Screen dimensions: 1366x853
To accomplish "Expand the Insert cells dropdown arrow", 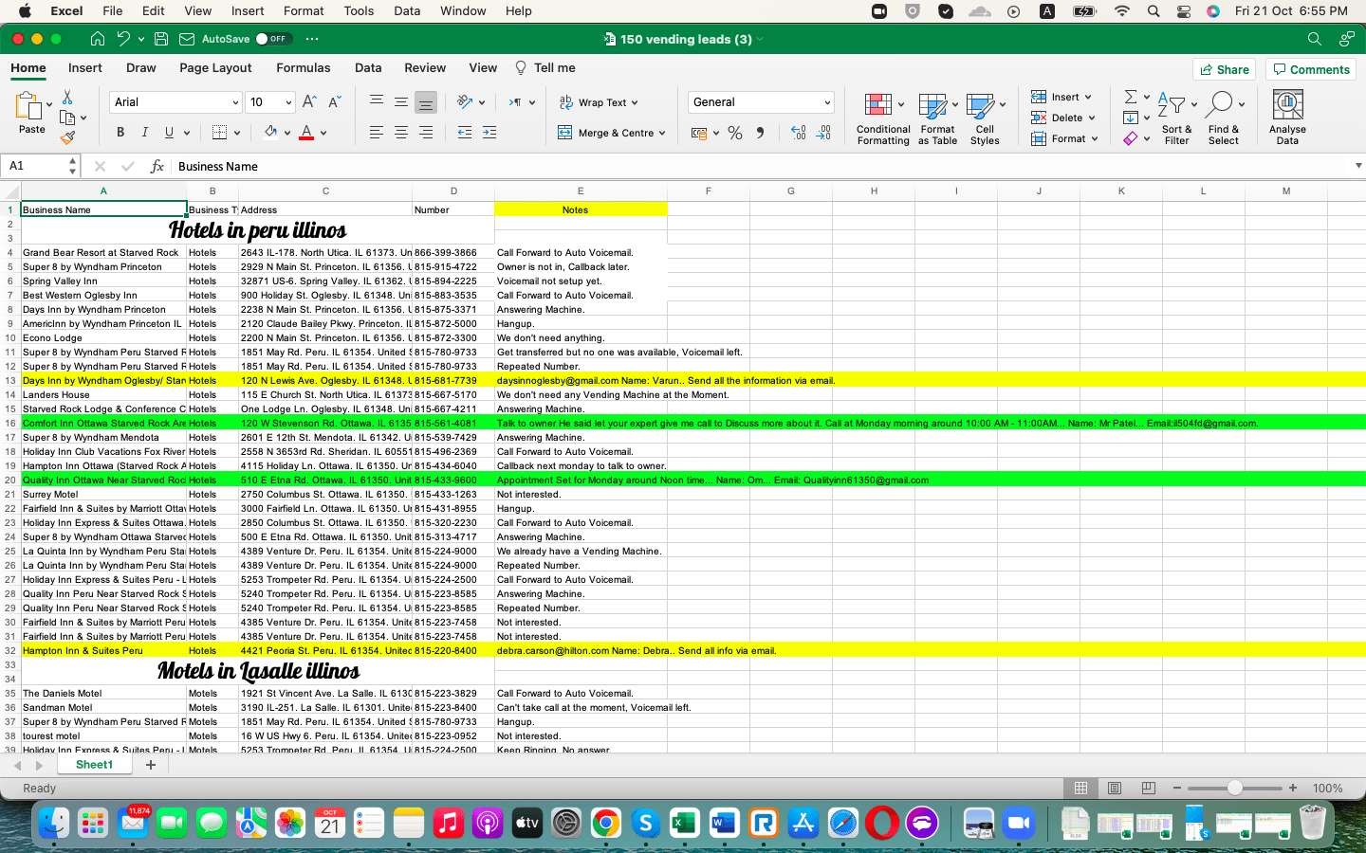I will coord(1088,97).
